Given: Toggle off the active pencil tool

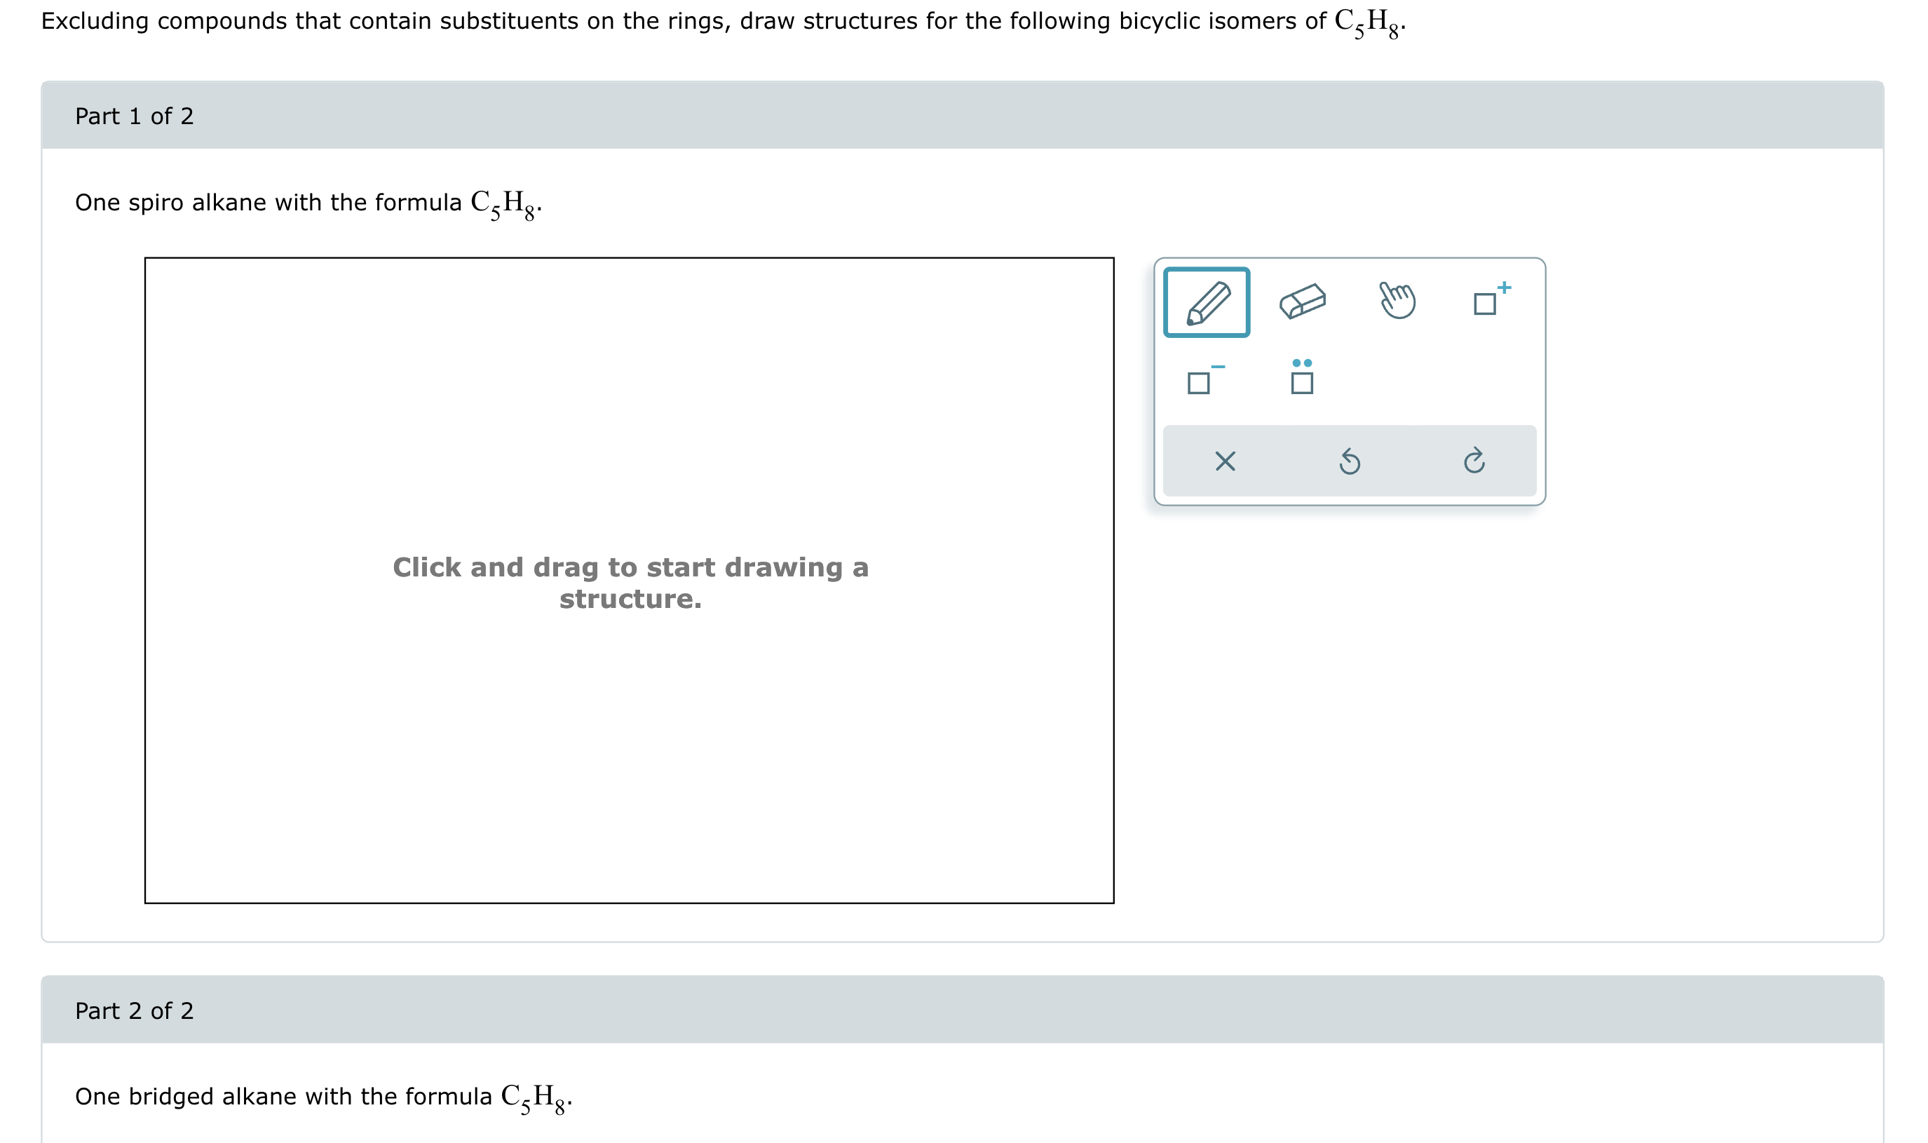Looking at the screenshot, I should point(1209,304).
